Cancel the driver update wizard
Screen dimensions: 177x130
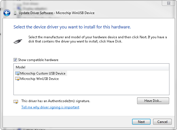point(162,122)
